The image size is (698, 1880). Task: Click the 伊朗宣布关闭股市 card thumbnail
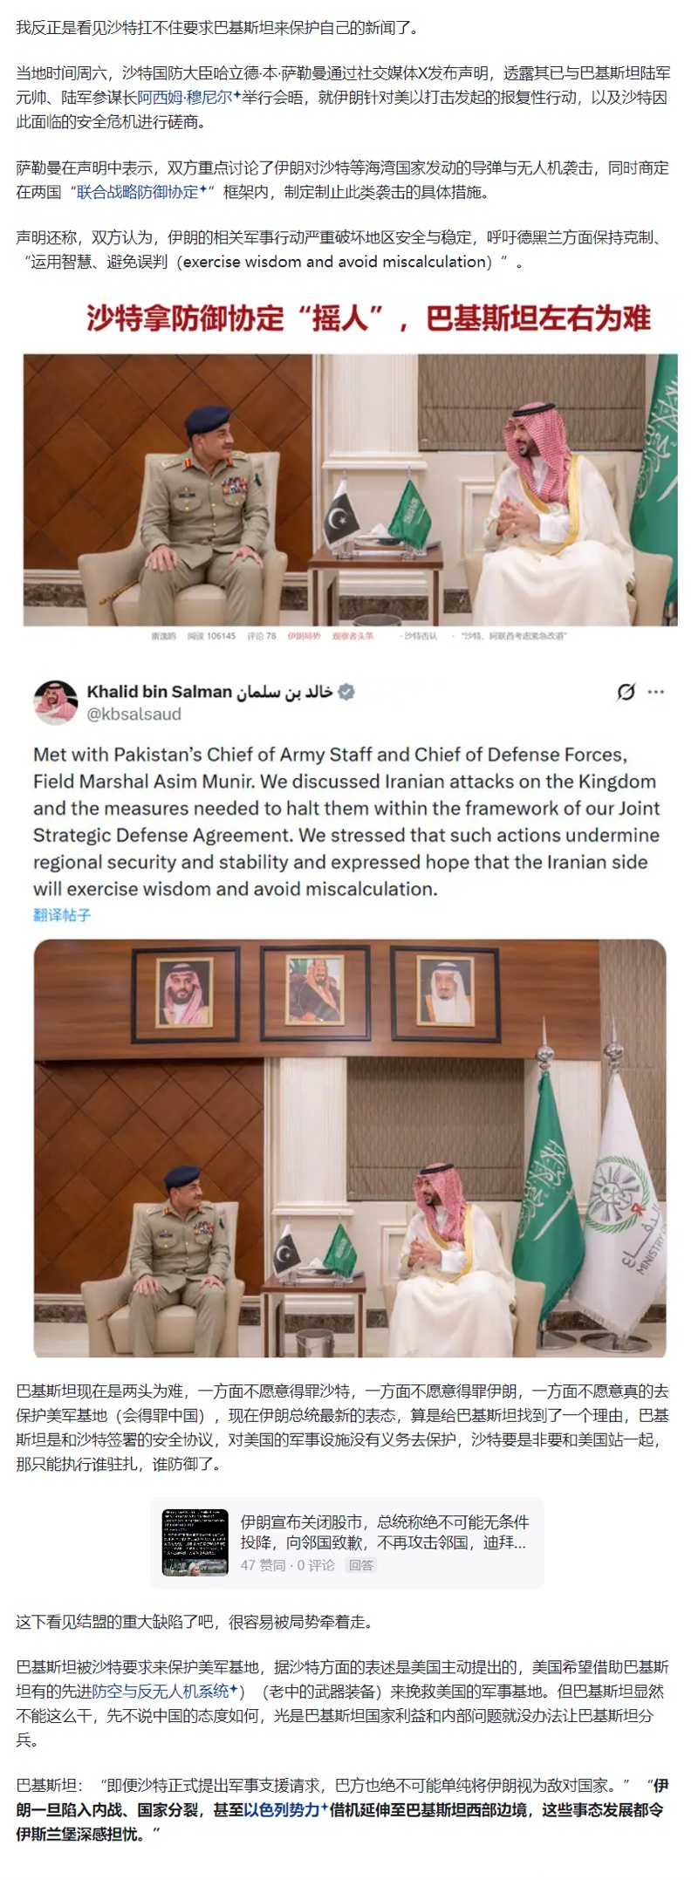click(x=195, y=1542)
